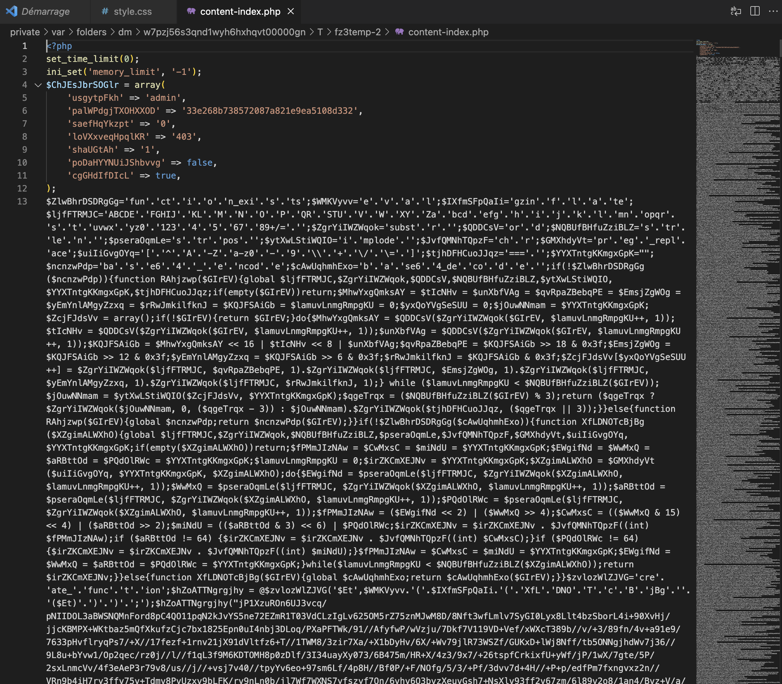Click the VS Code logo on Démarrage tab
782x684 pixels.
(12, 11)
